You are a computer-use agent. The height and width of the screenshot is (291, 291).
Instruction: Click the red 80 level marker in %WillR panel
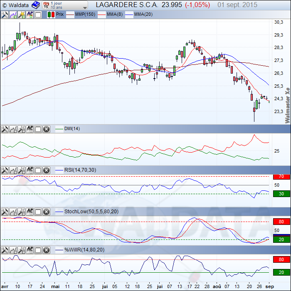pos(281,259)
